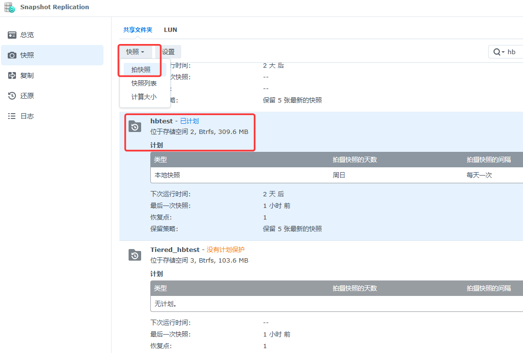Select 拍快照 from the dropdown menu
Viewport: 523px width, 353px height.
(141, 70)
